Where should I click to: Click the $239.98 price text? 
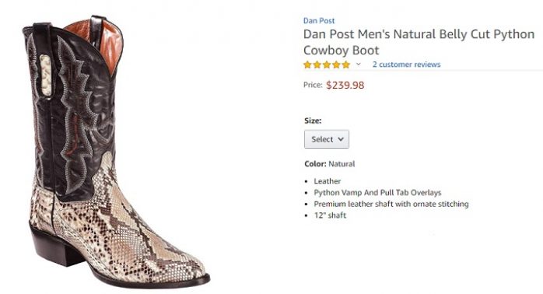coord(345,86)
